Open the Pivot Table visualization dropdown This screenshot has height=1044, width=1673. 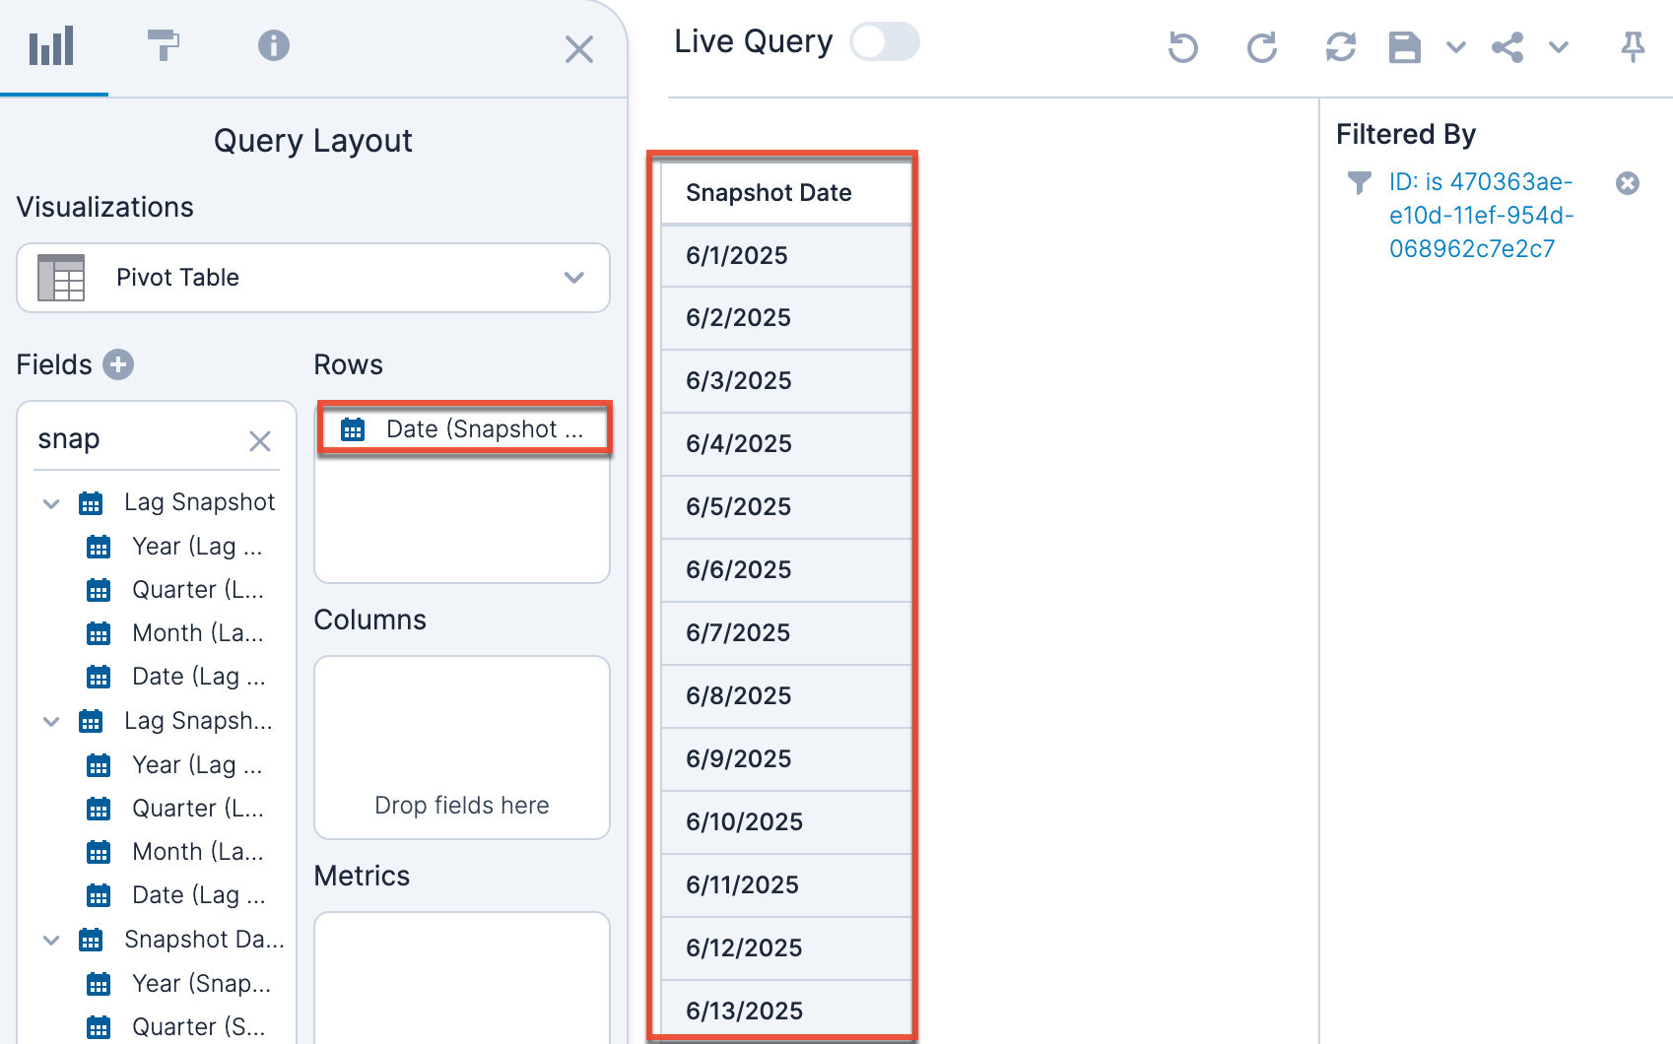pos(313,278)
